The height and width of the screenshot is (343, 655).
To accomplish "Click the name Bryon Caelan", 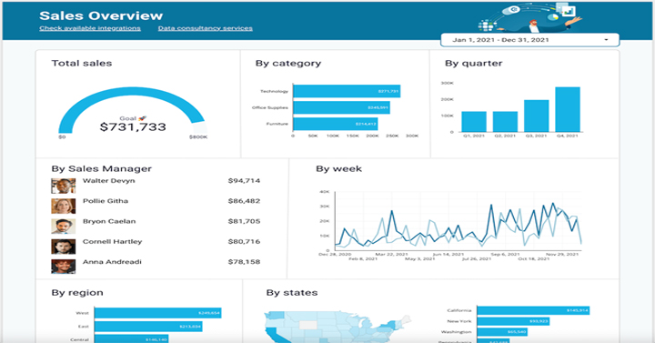I will point(109,221).
